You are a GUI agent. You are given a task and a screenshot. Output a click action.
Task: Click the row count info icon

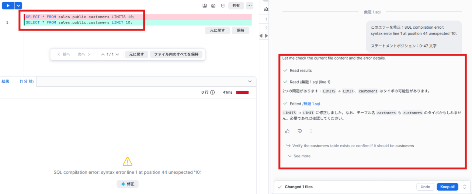click(x=212, y=93)
